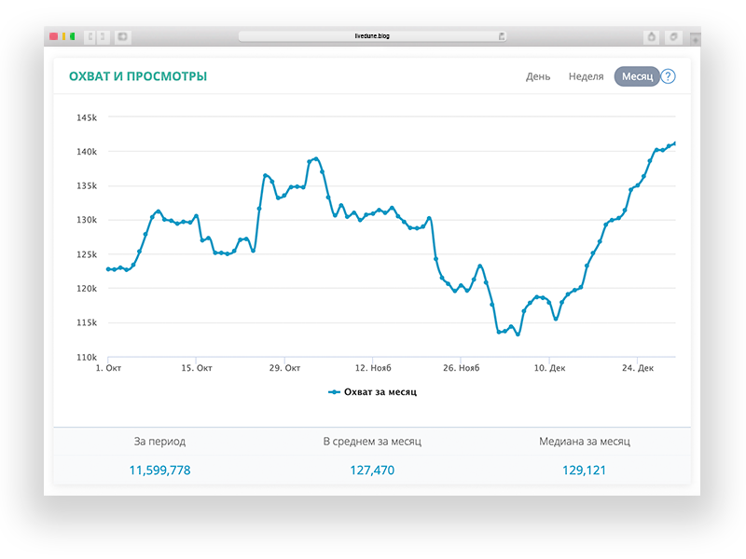The height and width of the screenshot is (559, 746).
Task: Click the first data point at 1. Окт
Action: (108, 269)
